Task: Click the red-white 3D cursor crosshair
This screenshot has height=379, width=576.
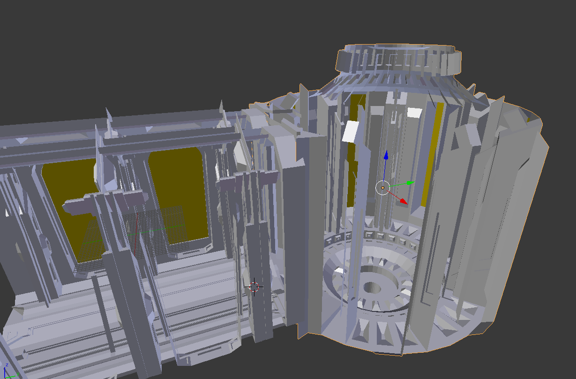Action: (x=254, y=286)
